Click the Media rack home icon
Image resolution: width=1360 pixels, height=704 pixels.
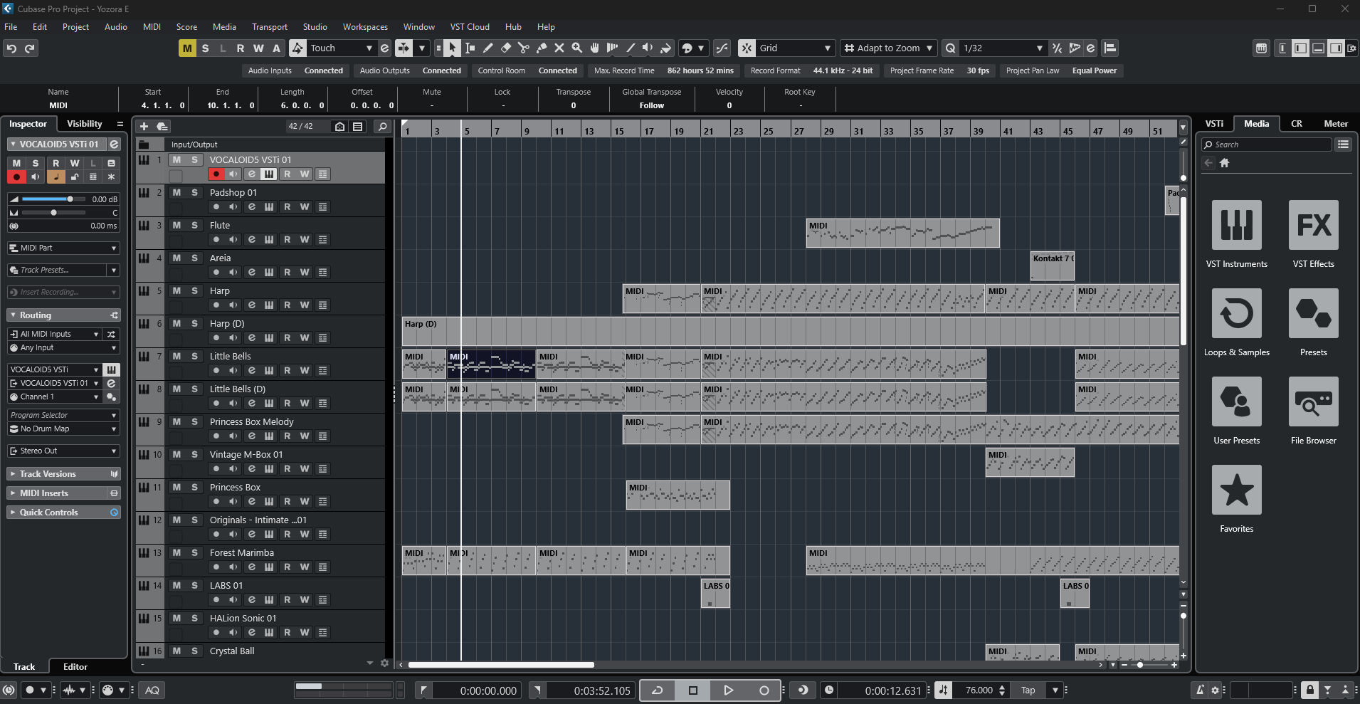(1224, 163)
